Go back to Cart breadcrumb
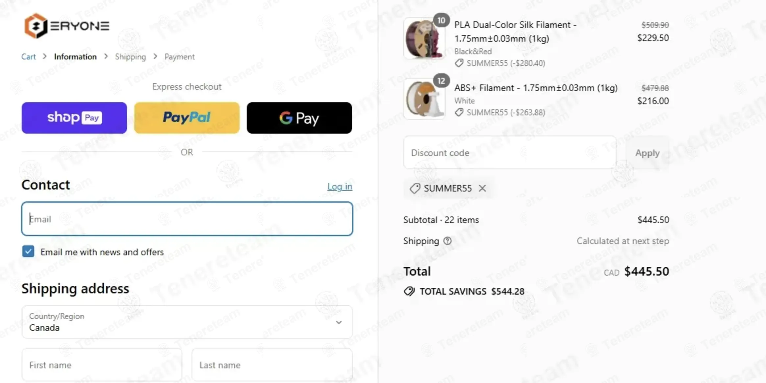 click(x=29, y=57)
